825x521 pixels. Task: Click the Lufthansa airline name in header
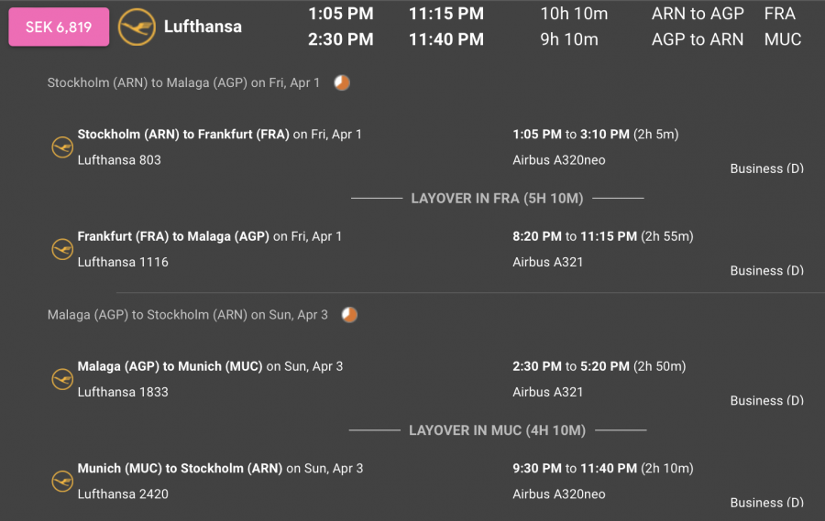point(203,27)
